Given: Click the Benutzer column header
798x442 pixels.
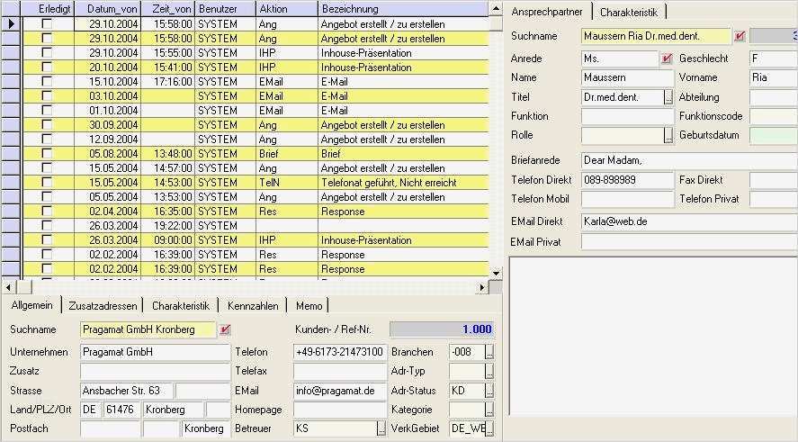Looking at the screenshot, I should pos(226,9).
